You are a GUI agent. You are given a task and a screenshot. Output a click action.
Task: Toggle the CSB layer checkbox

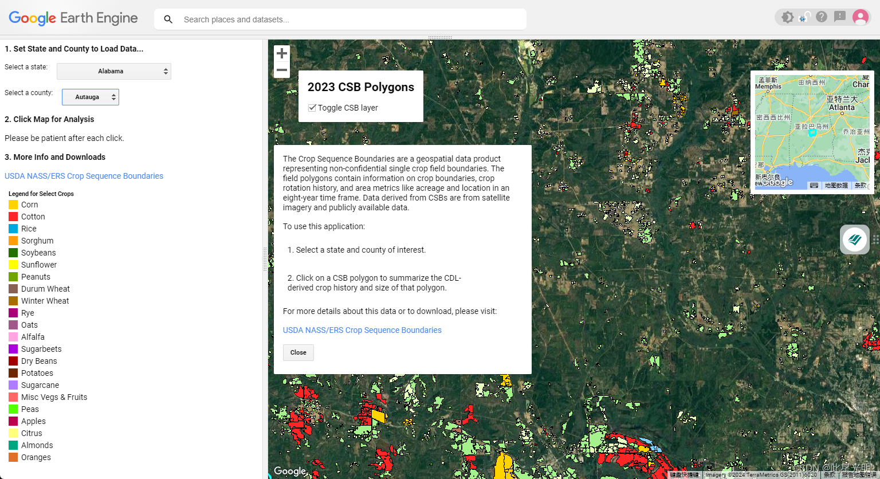click(x=312, y=108)
